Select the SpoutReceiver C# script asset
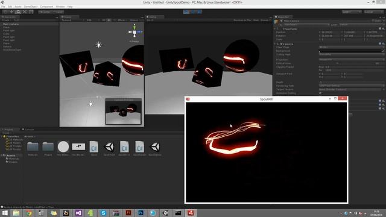The image size is (386, 217). pos(139,147)
